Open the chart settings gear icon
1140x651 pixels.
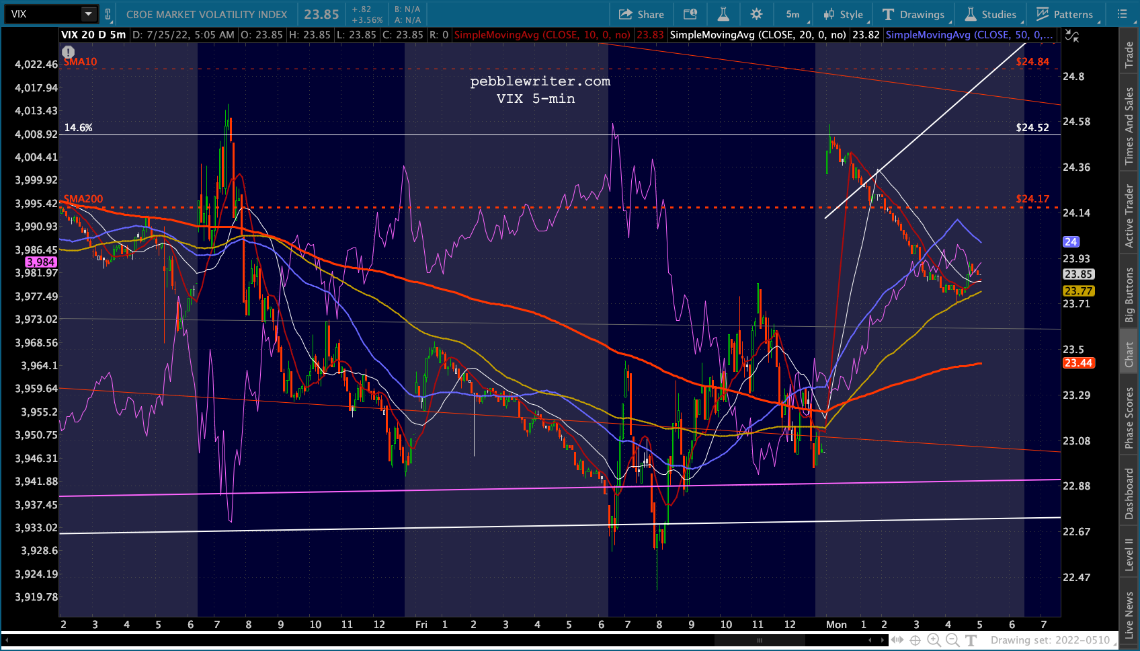click(756, 14)
